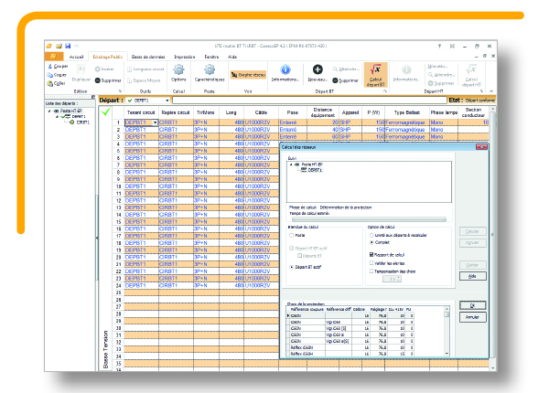Click the green validation checkmark above the table

coord(106,112)
